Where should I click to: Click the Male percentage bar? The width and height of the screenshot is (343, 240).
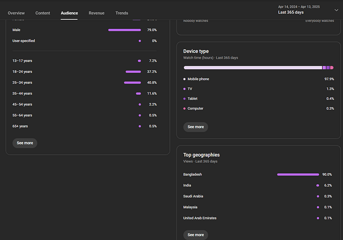pyautogui.click(x=124, y=30)
